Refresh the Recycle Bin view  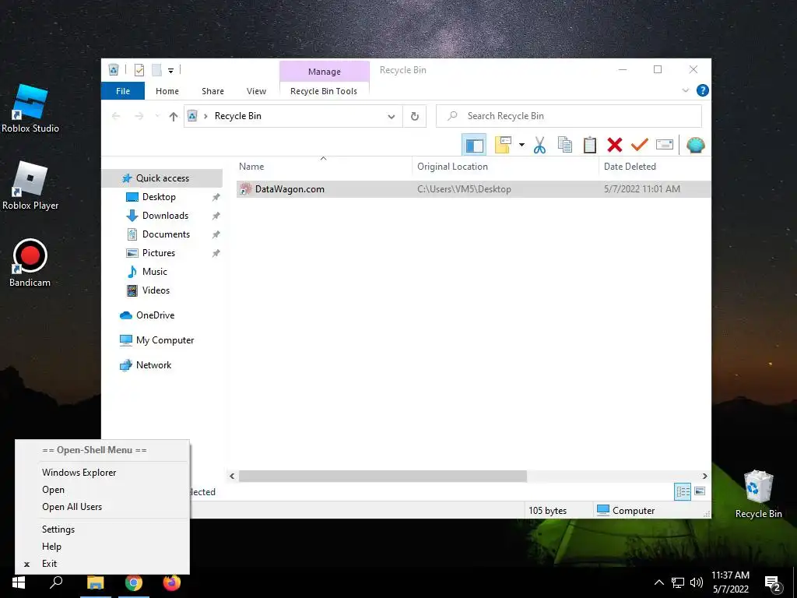pyautogui.click(x=415, y=117)
